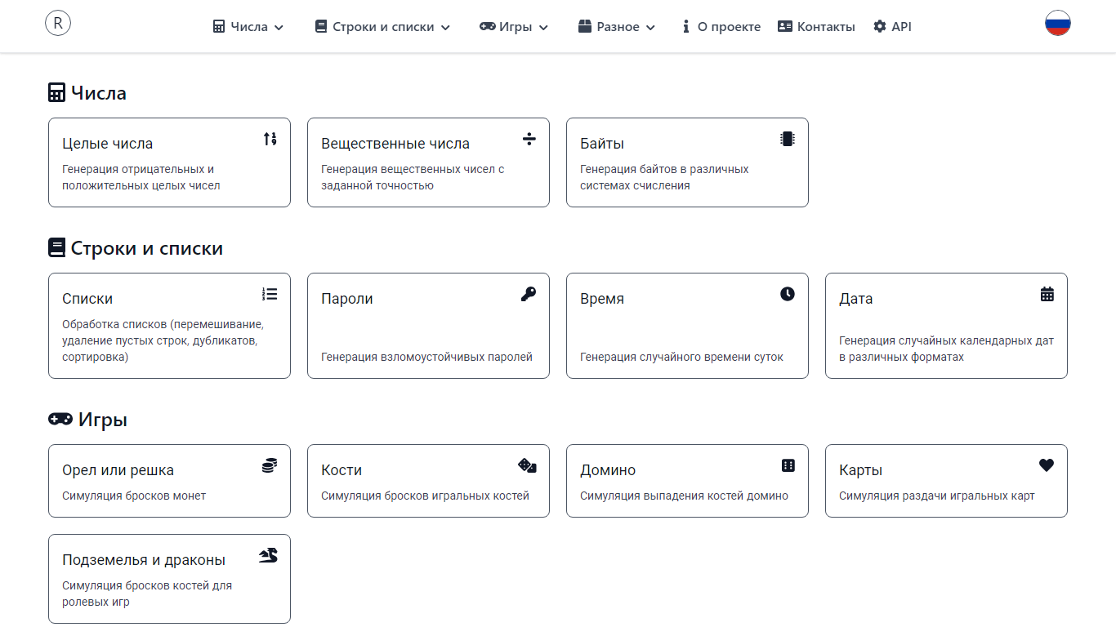Click the chip icon on Байты card
This screenshot has width=1116, height=627.
point(788,139)
